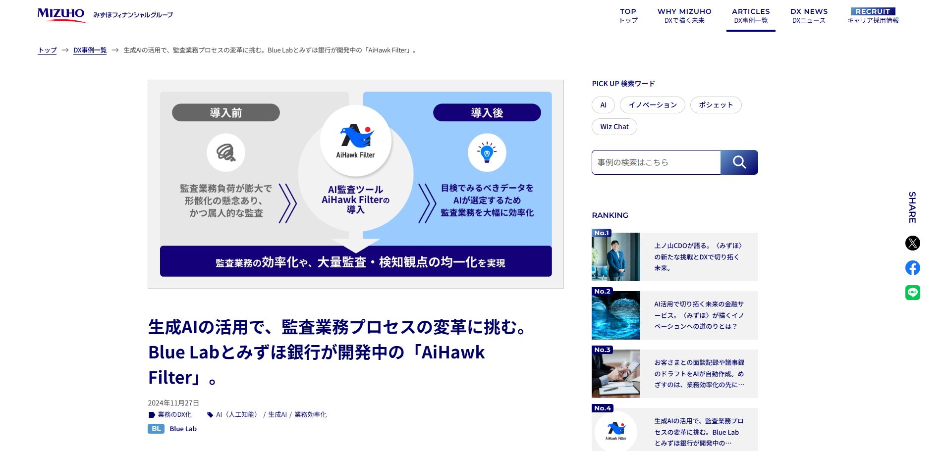Viewport: 944px width, 451px height.
Task: Click the PICK UP 検索ワード heading
Action: coord(623,84)
